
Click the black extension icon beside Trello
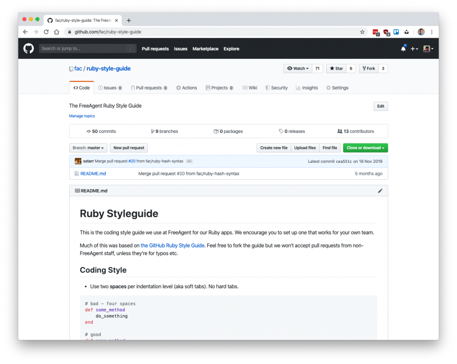coord(407,32)
